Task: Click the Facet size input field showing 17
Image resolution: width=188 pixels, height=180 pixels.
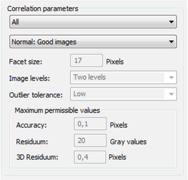Action: click(x=87, y=60)
